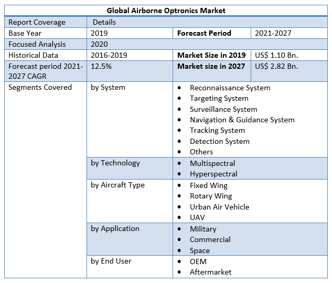Click the Details header cell
The image size is (332, 283).
coord(104,22)
